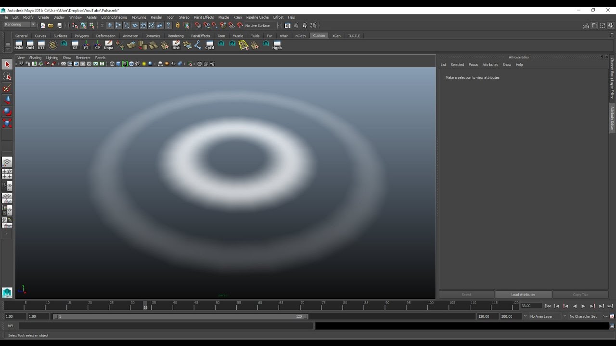616x346 pixels.
Task: Click the Hgph shelf button
Action: tap(277, 45)
